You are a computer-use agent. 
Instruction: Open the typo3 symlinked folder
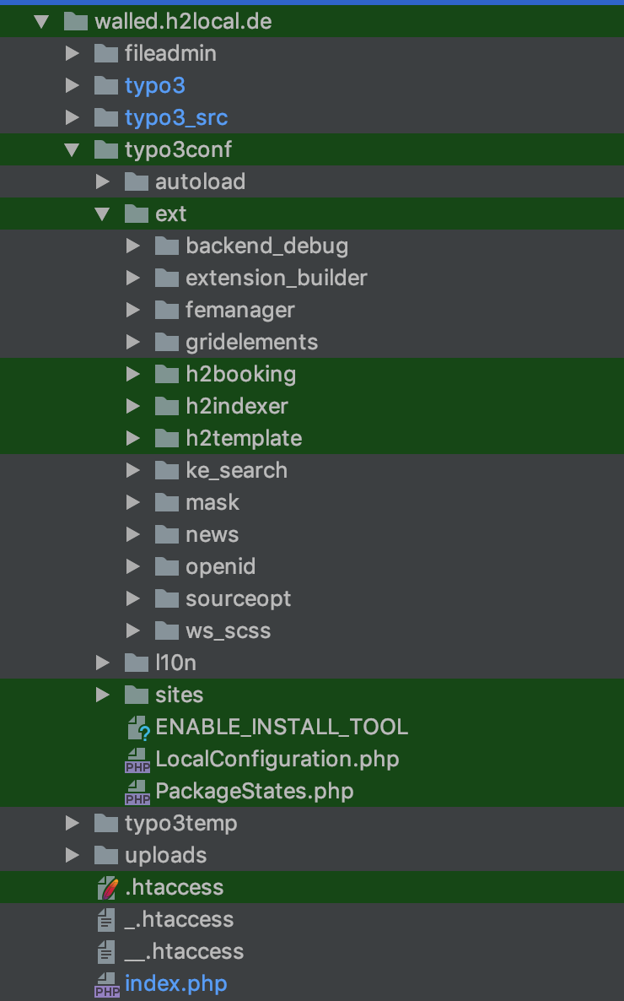(154, 85)
